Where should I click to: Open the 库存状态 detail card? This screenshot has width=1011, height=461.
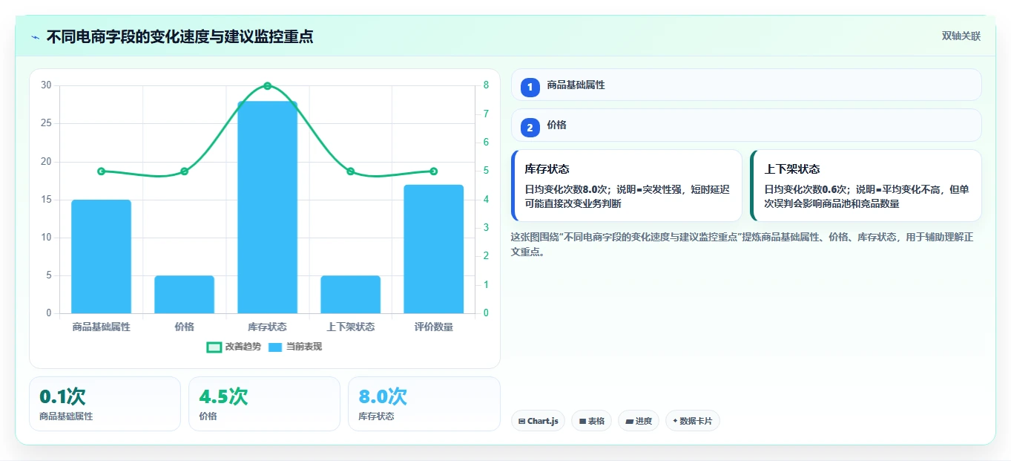[x=627, y=186]
